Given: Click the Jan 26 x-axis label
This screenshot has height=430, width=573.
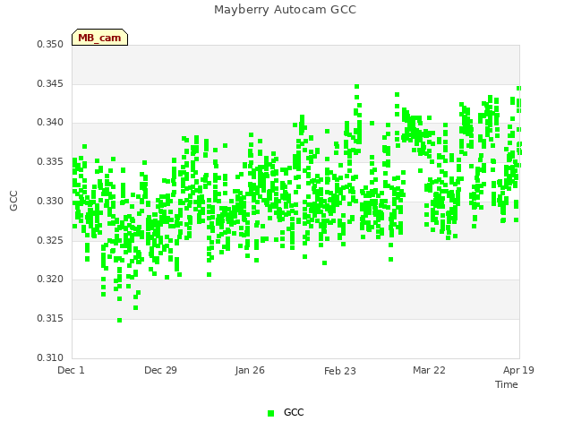Looking at the screenshot, I should point(250,370).
